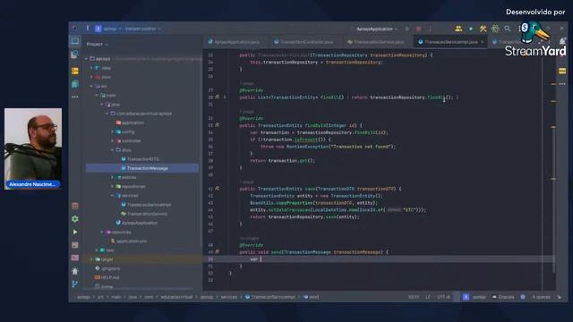The image size is (573, 322).
Task: Click the educacaovirtual breadcrumb
Action: pos(176,297)
